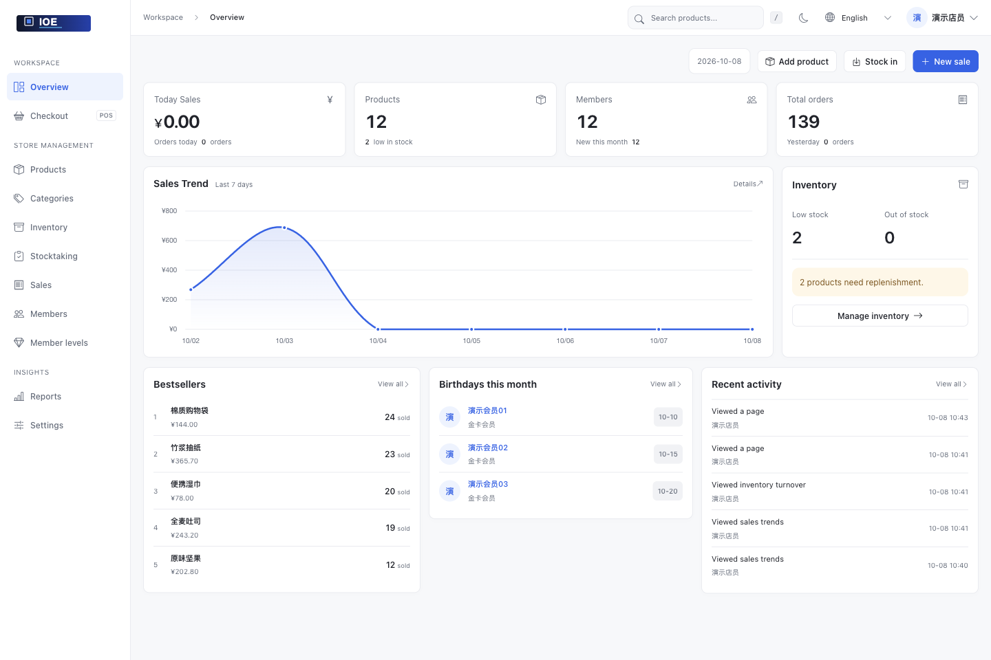View all Birthdays this month
The image size is (991, 660).
pos(666,384)
